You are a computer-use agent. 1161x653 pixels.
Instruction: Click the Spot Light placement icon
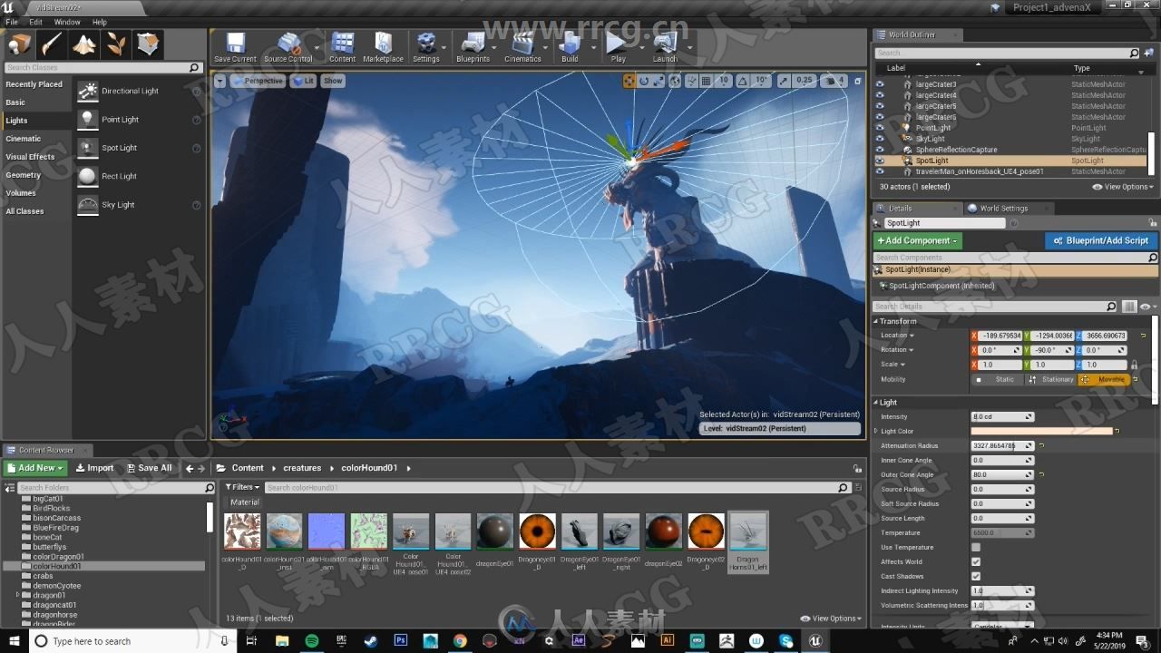[87, 148]
